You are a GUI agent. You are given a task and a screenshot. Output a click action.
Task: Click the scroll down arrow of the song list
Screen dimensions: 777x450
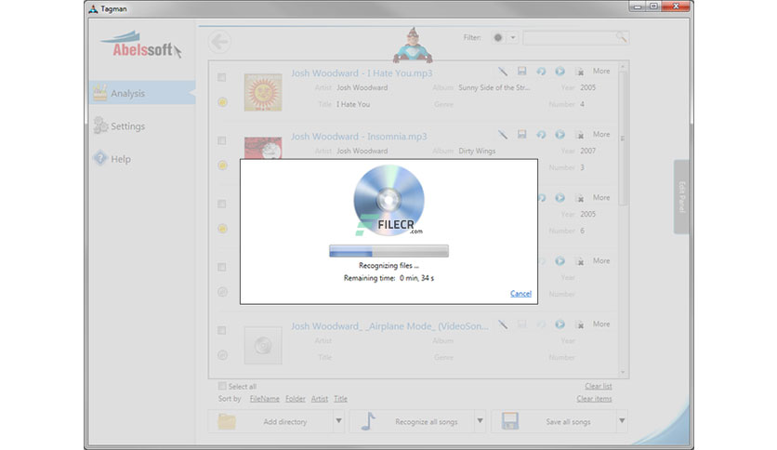[x=623, y=372]
